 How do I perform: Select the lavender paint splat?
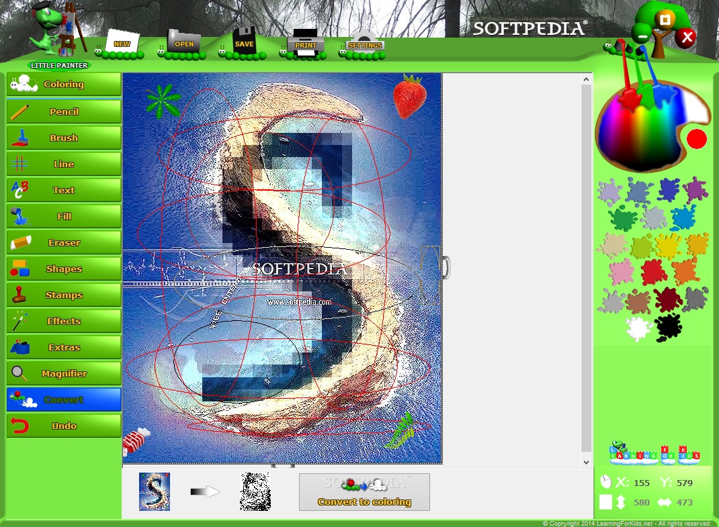[609, 191]
